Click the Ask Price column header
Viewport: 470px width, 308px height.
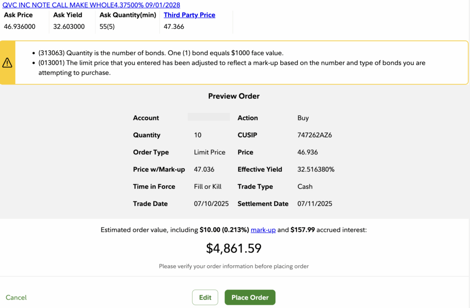(x=18, y=15)
